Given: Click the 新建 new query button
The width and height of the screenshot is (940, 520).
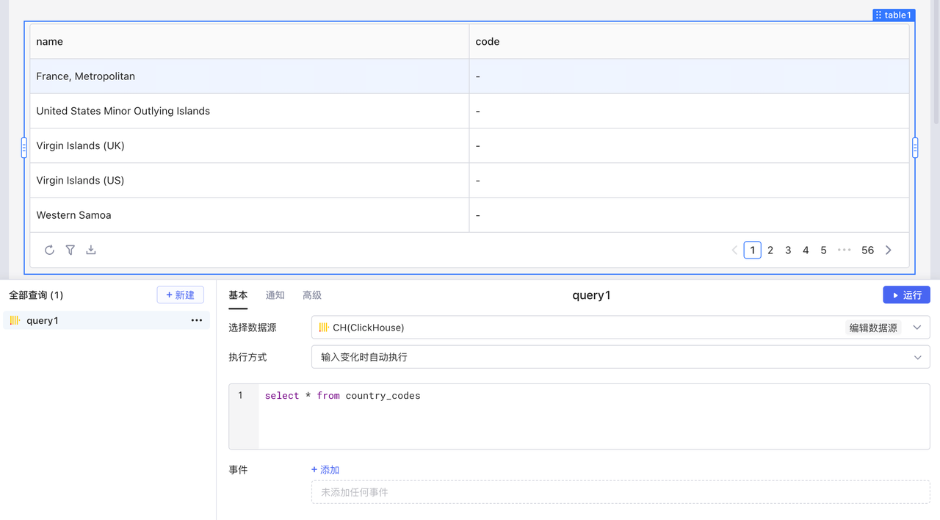Looking at the screenshot, I should point(180,295).
